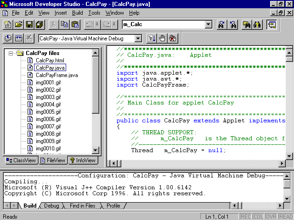Open the Help menu
The height and width of the screenshot is (220, 294).
134,13
